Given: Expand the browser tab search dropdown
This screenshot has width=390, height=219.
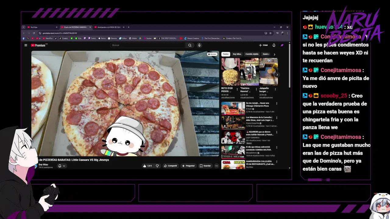Looking at the screenshot, I should pyautogui.click(x=23, y=27).
